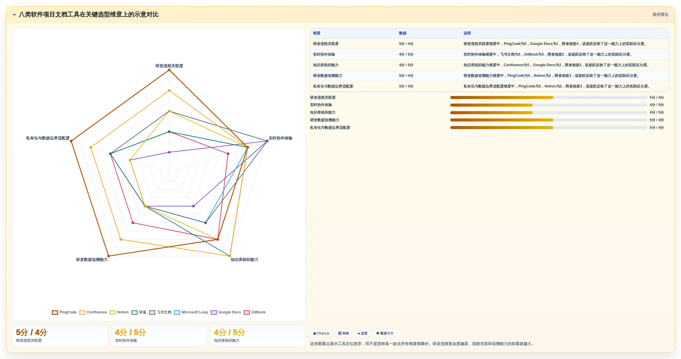The width and height of the screenshot is (681, 359).
Task: Open the 4分 / 5分 知识库组织能力 card
Action: tap(258, 336)
